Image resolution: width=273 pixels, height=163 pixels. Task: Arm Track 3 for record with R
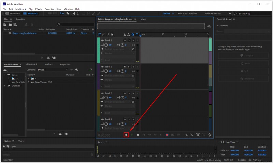[133, 93]
